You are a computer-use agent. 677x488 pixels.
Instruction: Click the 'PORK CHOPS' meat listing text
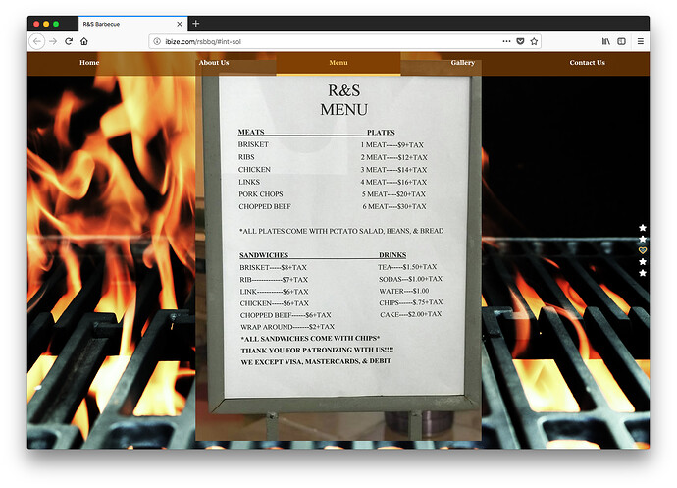coord(261,194)
